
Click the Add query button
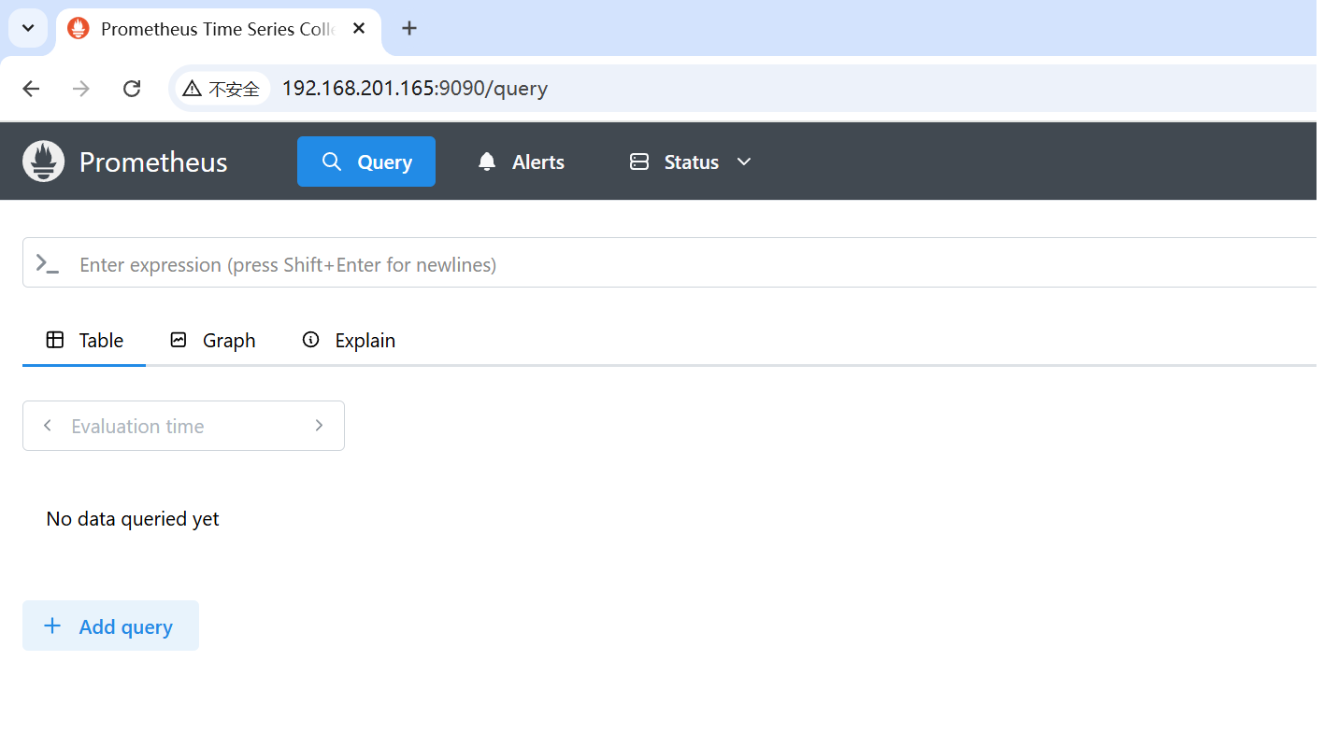110,626
